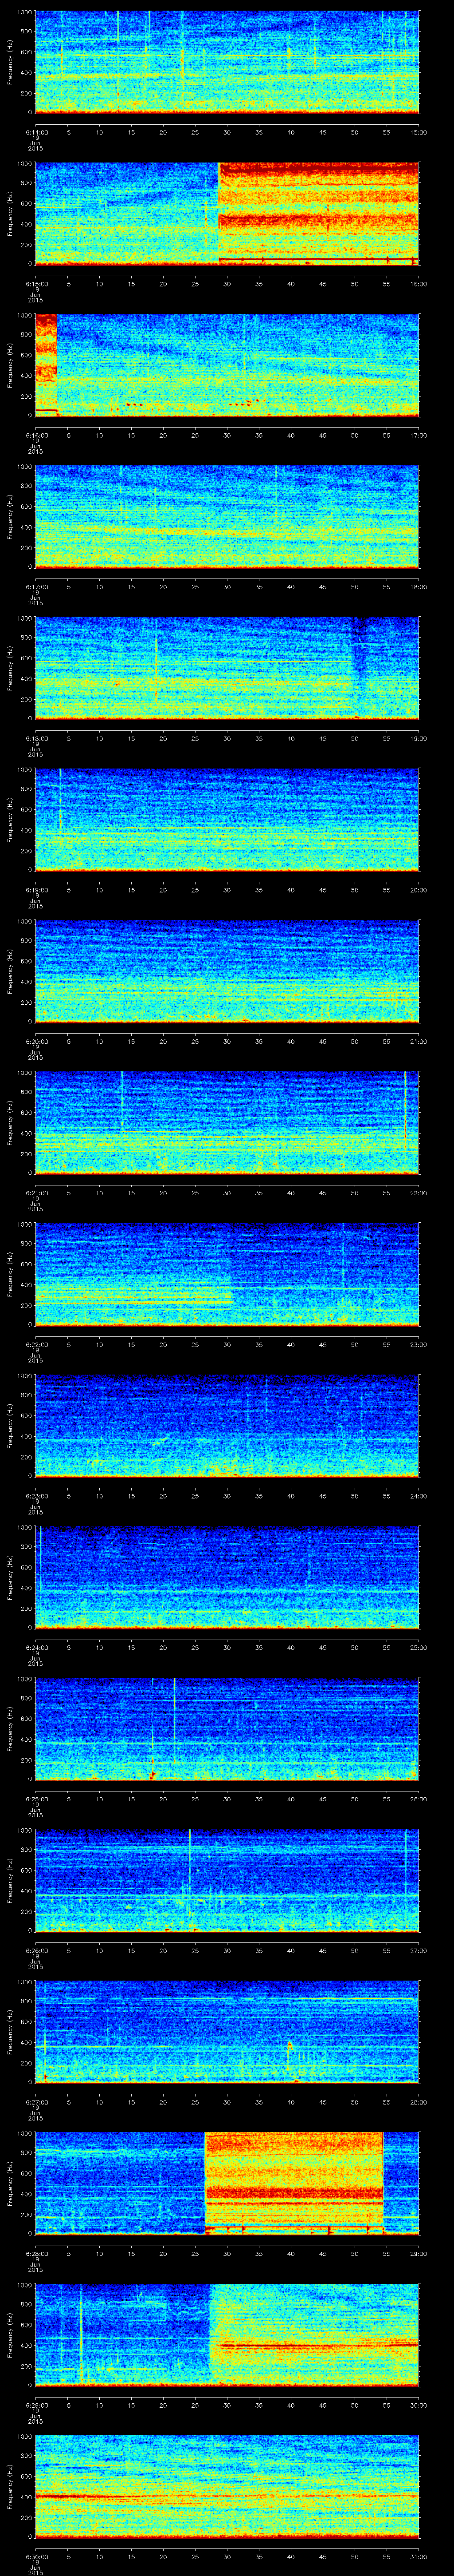Click the 6:20:00 time axis label

(36, 1041)
